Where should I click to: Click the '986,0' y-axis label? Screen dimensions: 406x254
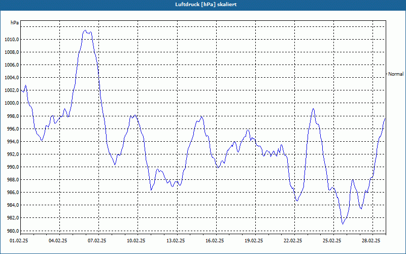[13, 192]
